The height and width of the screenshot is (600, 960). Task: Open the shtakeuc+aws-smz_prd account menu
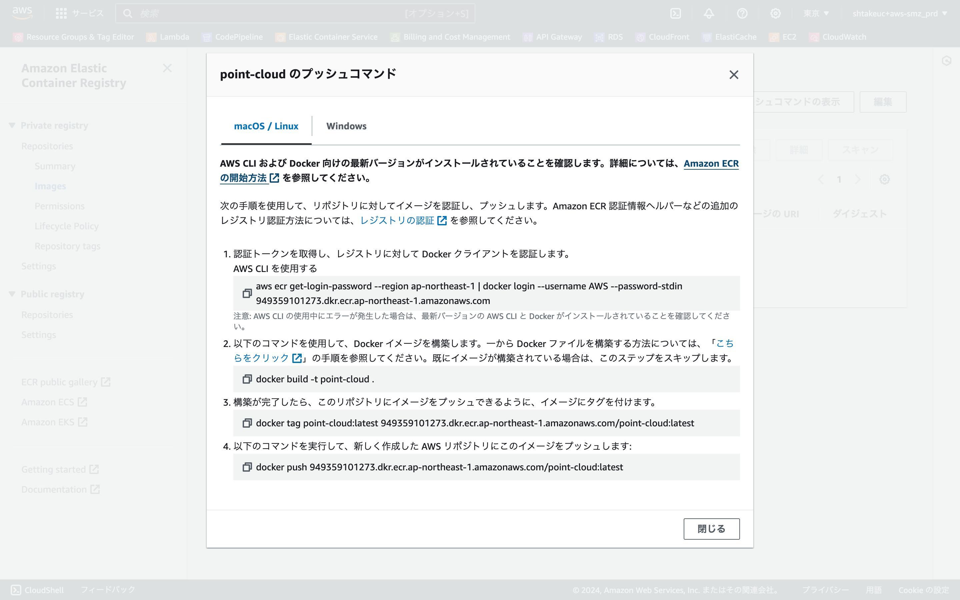[900, 13]
